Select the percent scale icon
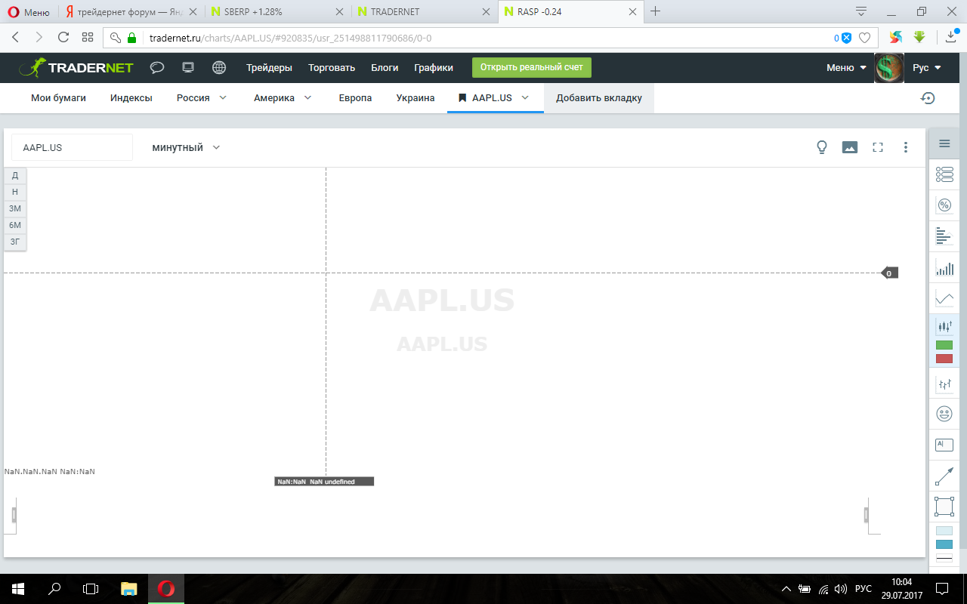Viewport: 967px width, 604px height. [944, 205]
